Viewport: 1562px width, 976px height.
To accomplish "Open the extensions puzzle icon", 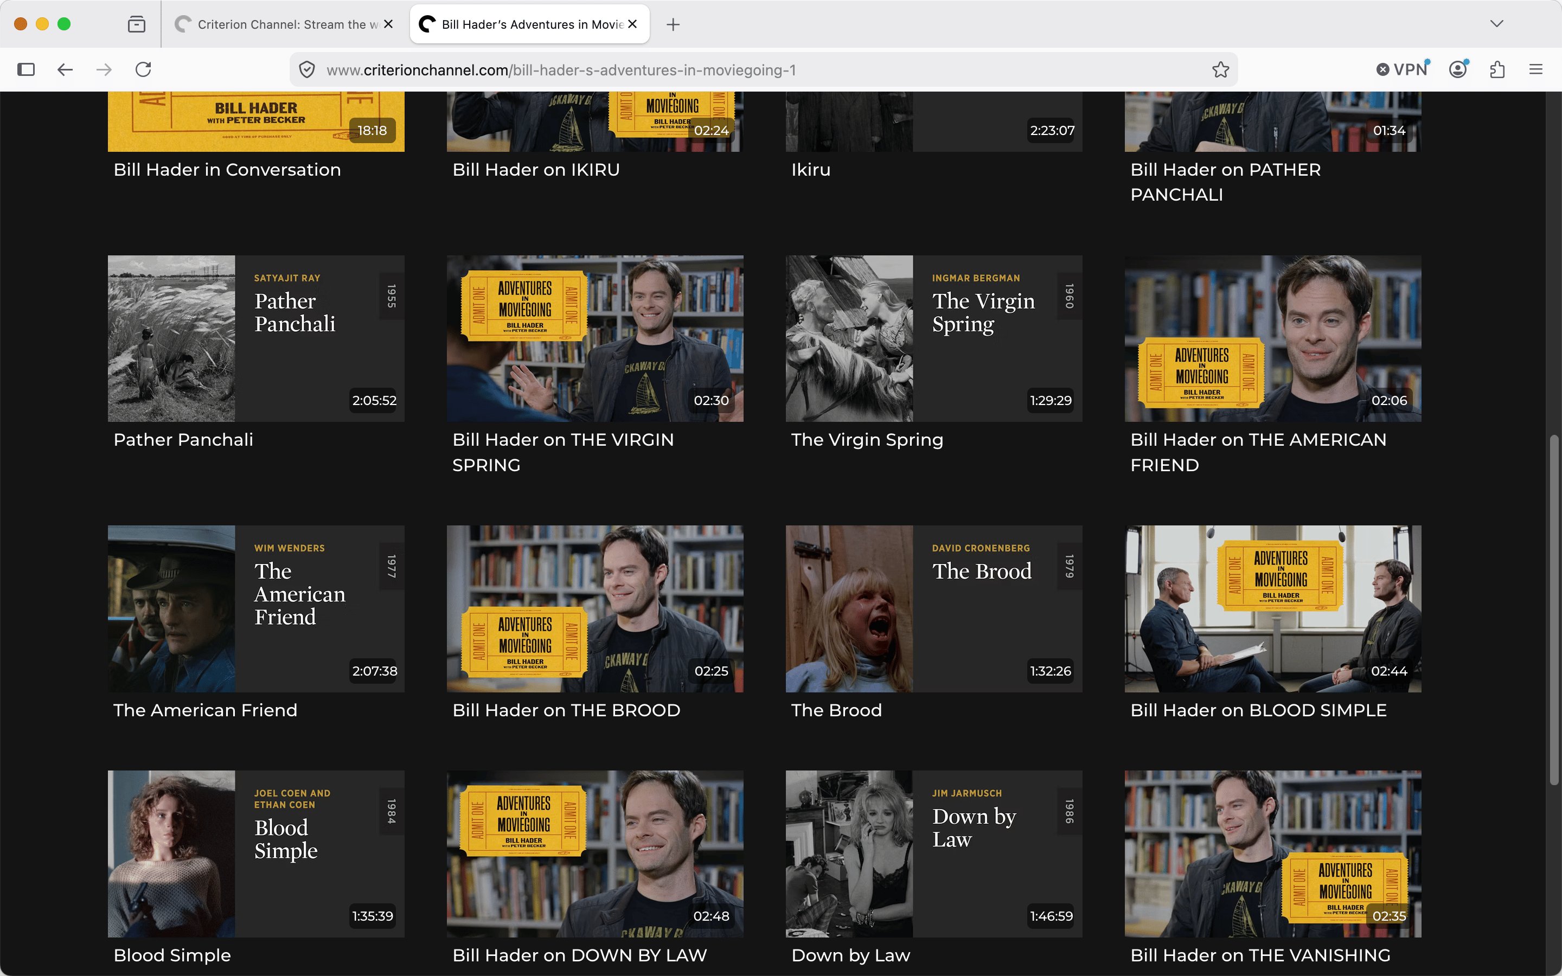I will [1497, 70].
